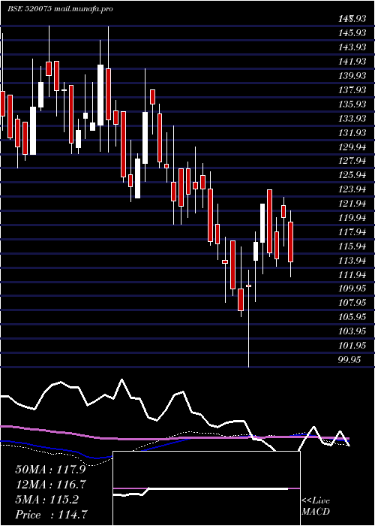Select the 143.93 price axis label
This screenshot has height=526, width=375.
[x=352, y=47]
